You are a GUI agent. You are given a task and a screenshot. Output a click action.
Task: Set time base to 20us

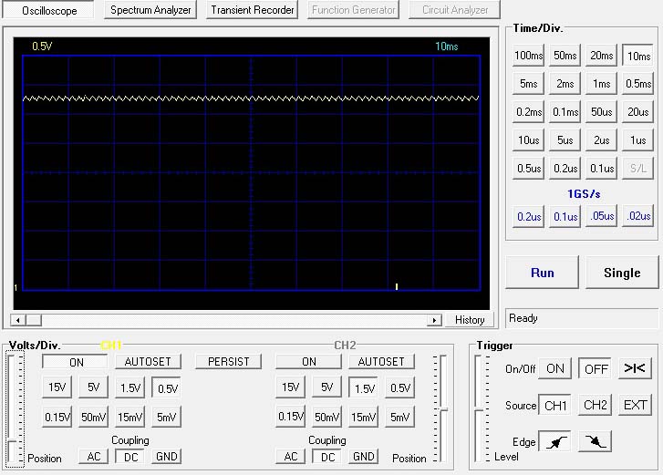click(x=638, y=112)
